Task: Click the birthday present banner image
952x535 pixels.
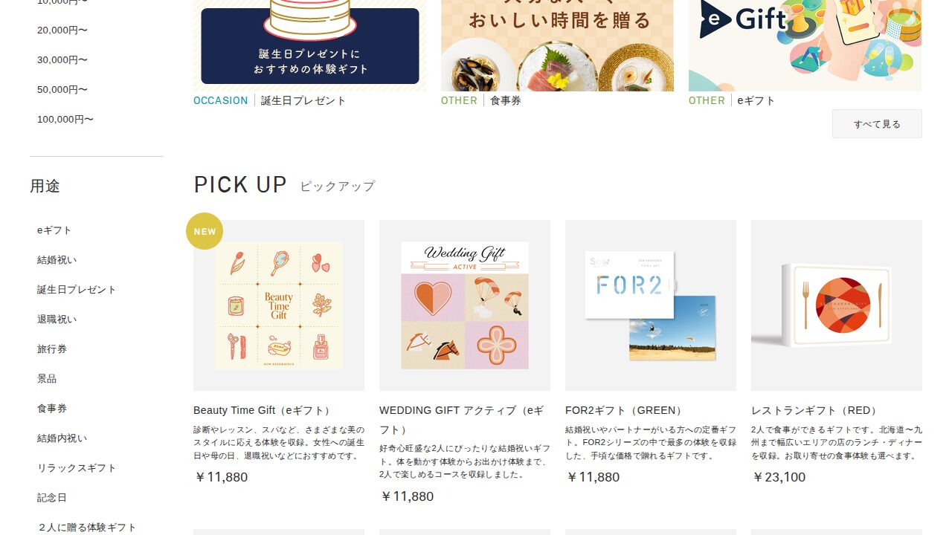Action: pyautogui.click(x=309, y=45)
